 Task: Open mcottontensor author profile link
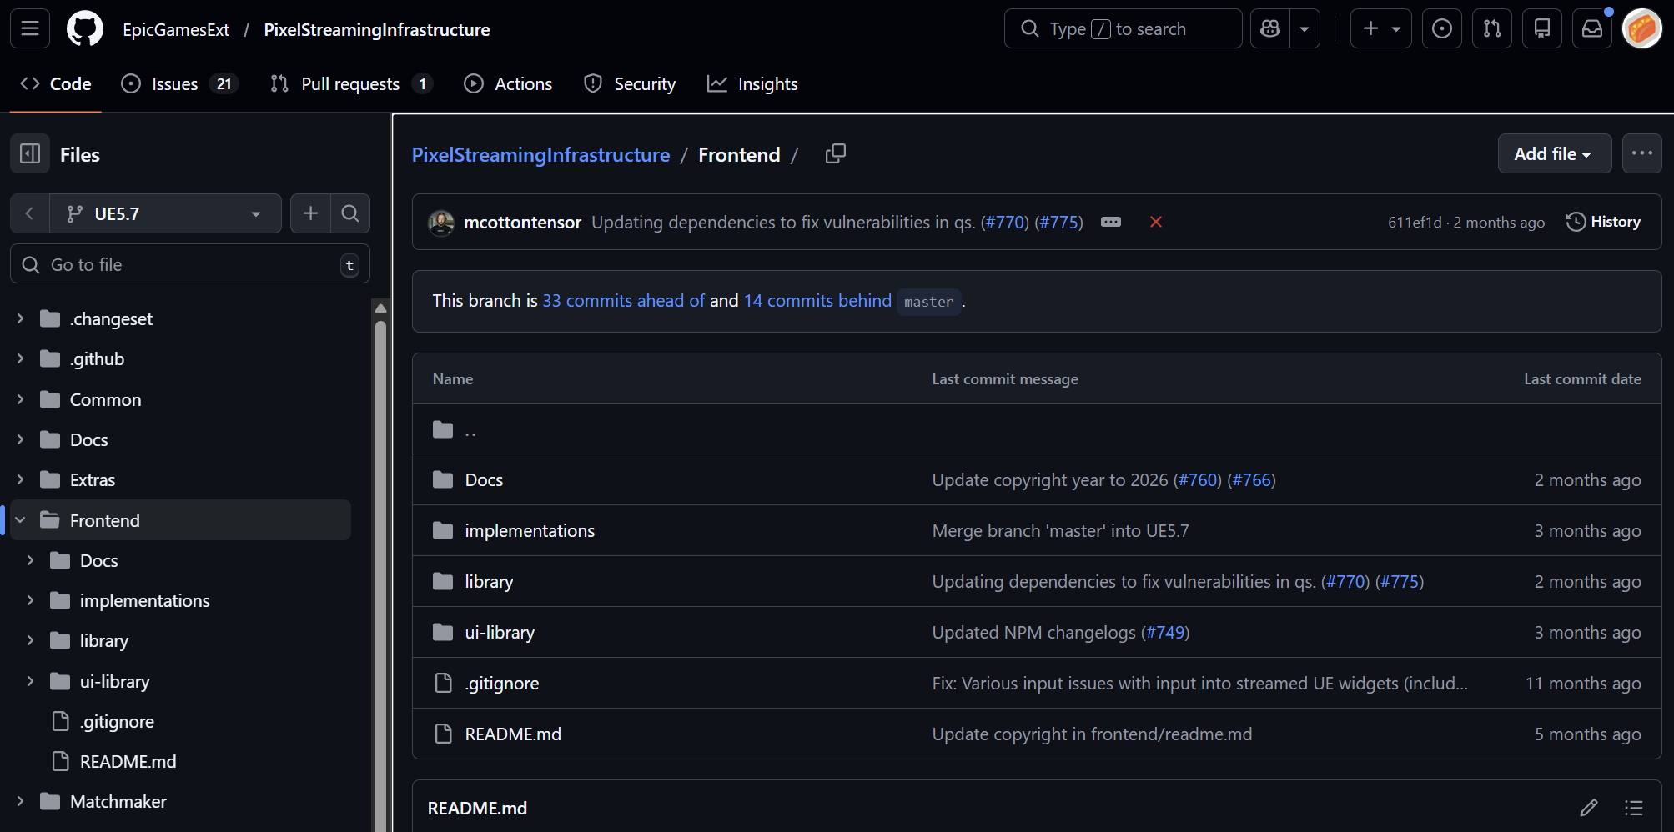[x=522, y=223]
